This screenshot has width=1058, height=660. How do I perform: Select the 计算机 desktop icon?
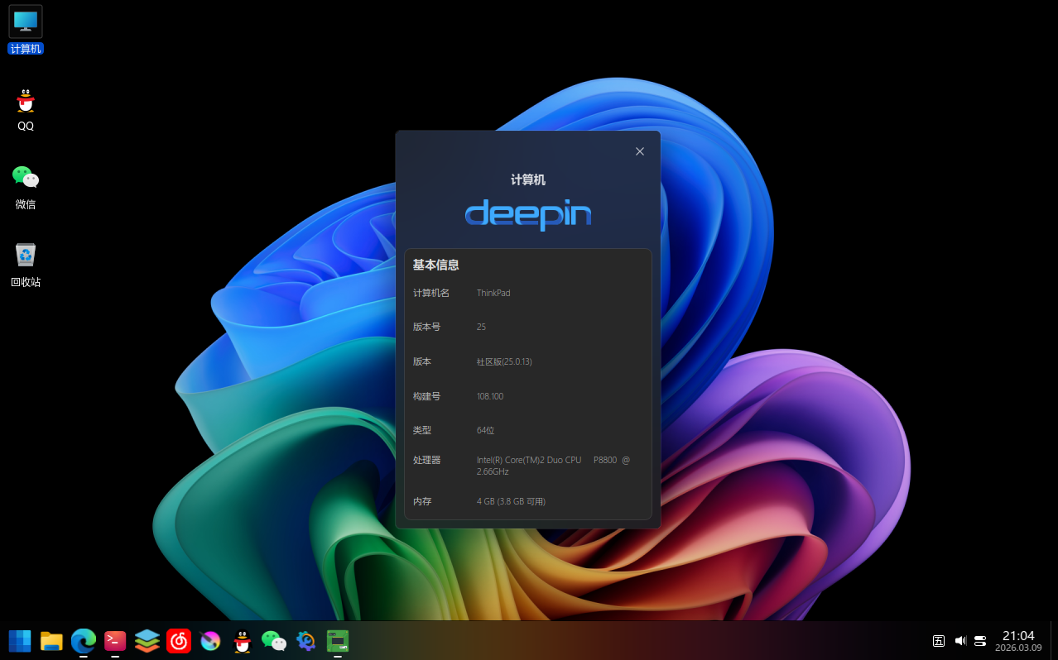tap(26, 30)
